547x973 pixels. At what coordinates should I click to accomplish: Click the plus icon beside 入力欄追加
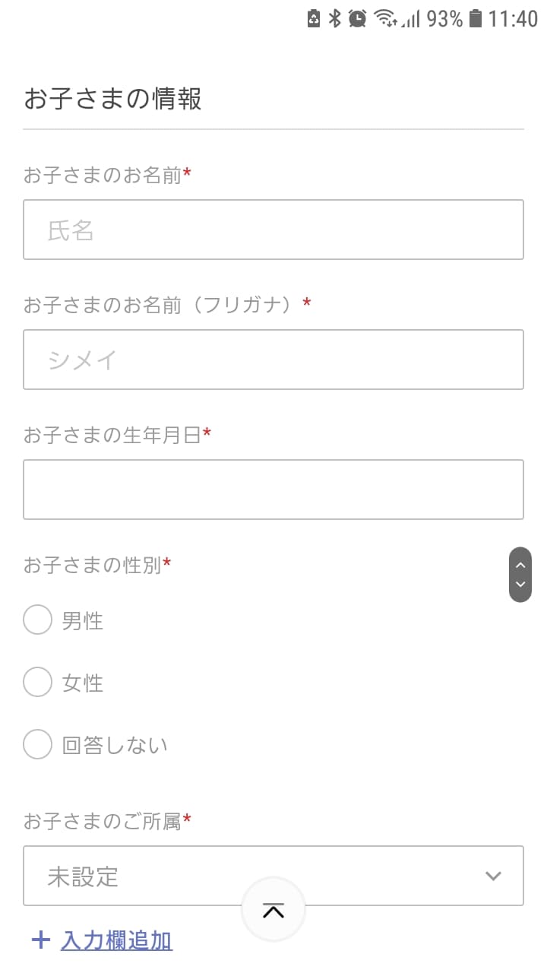40,941
